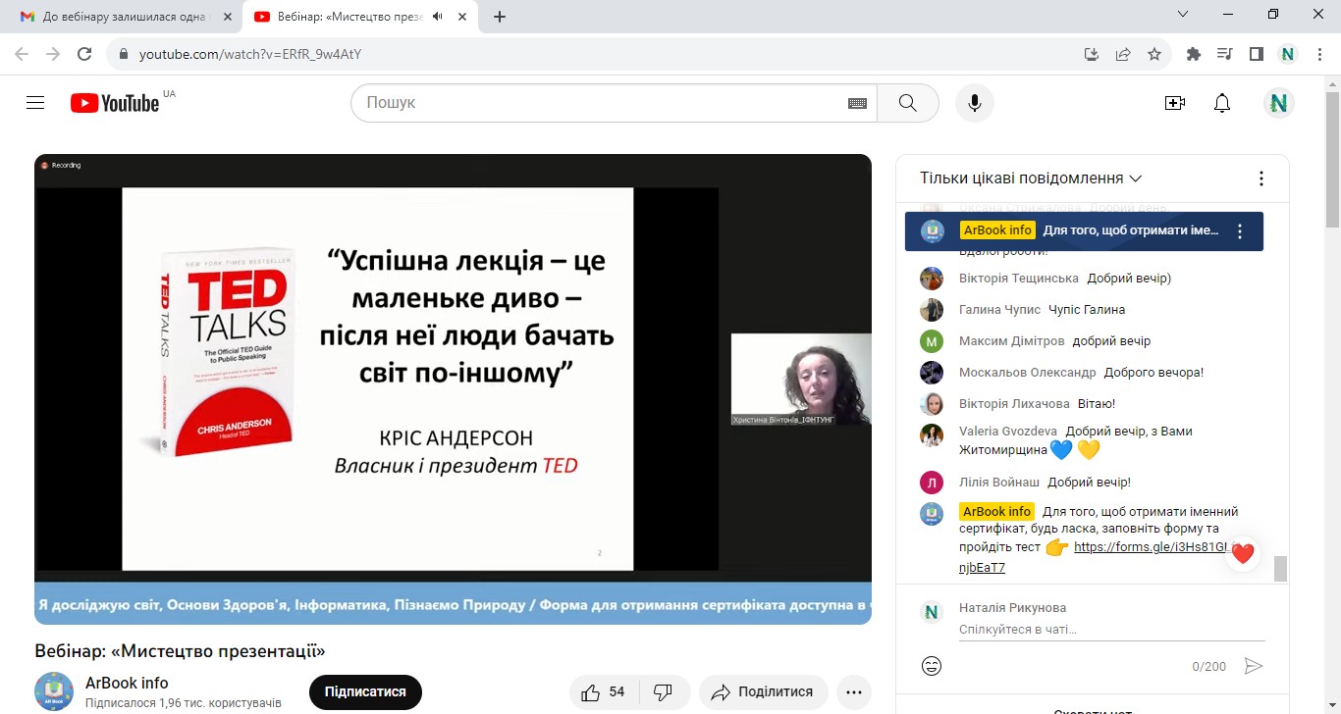This screenshot has height=714, width=1341.
Task: Send a heart reaction in chat
Action: click(1242, 553)
